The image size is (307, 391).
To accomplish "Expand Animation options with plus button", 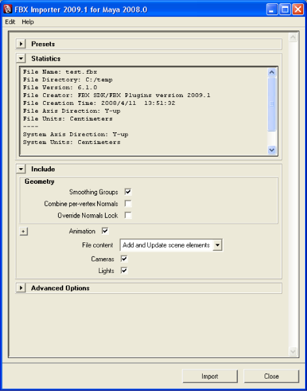I will point(23,231).
